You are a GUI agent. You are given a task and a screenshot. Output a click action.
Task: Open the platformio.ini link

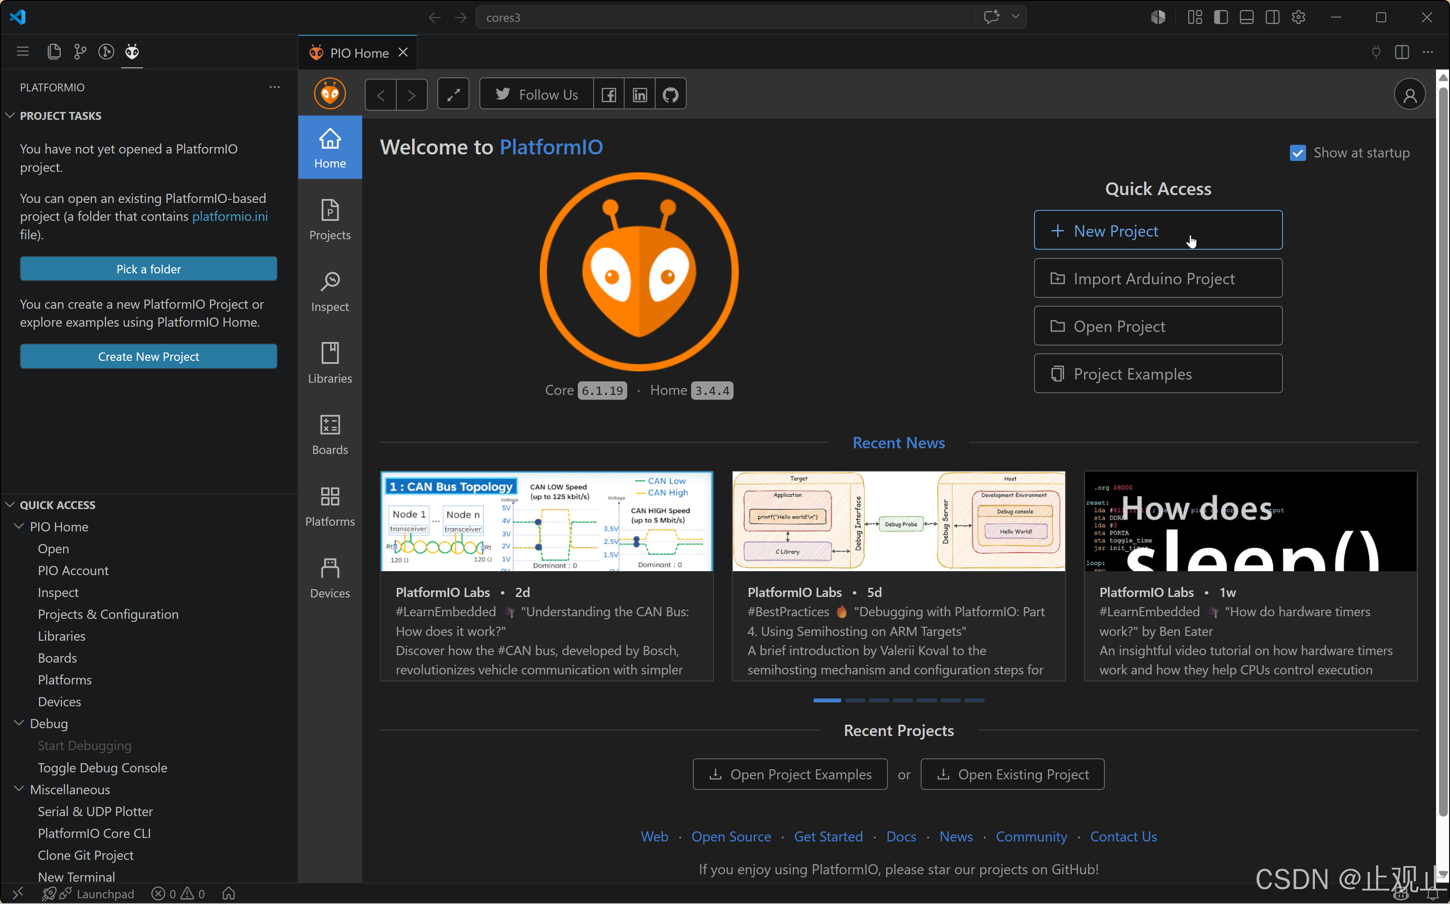tap(230, 216)
